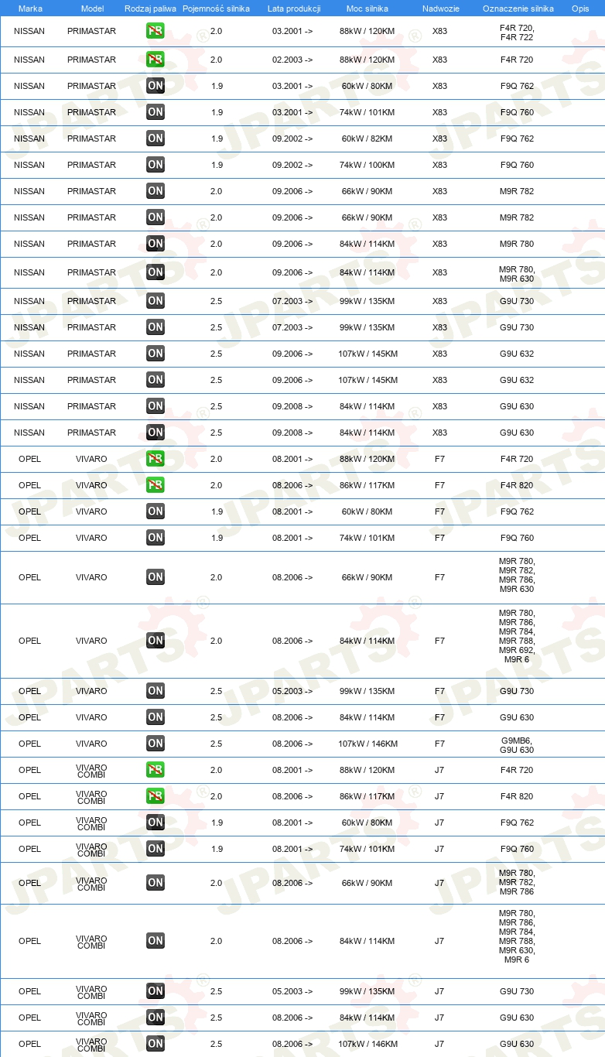Click diesel icon for Vivaro Combi 60kW/80KM
The height and width of the screenshot is (1057, 605).
156,823
